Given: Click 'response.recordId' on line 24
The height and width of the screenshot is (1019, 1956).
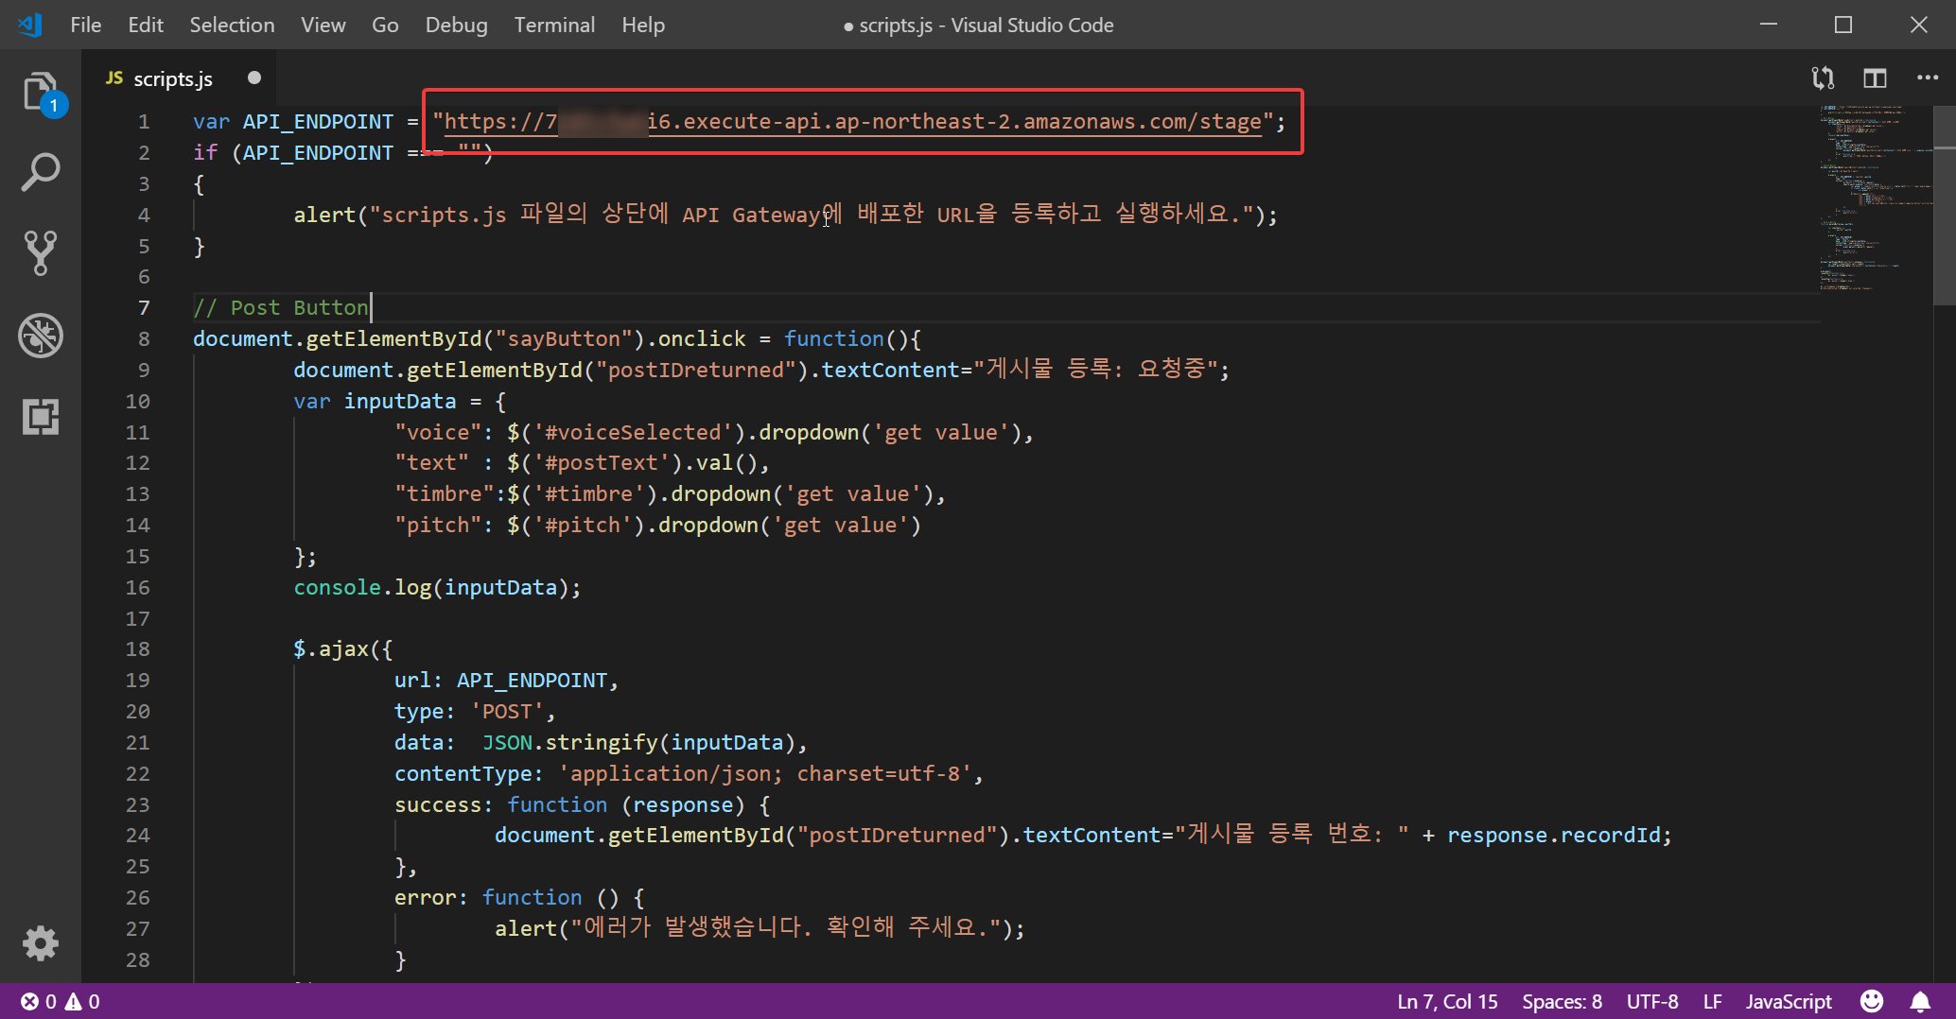Looking at the screenshot, I should tap(1553, 835).
